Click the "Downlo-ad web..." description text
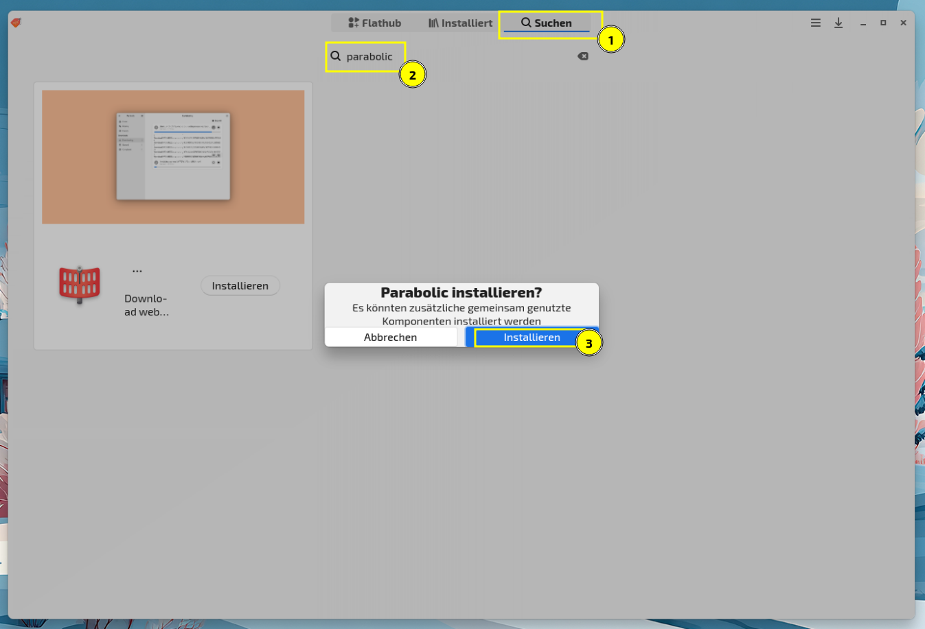The height and width of the screenshot is (629, 925). (146, 305)
